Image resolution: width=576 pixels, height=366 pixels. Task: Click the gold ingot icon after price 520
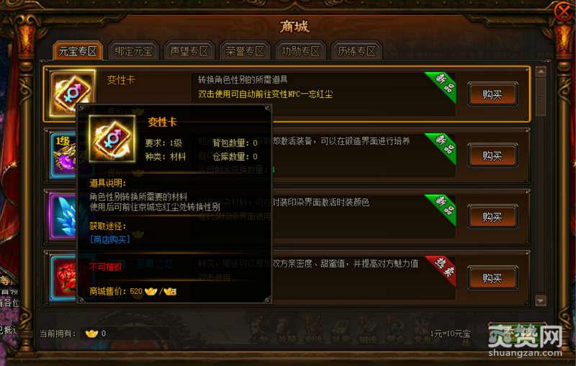[150, 291]
